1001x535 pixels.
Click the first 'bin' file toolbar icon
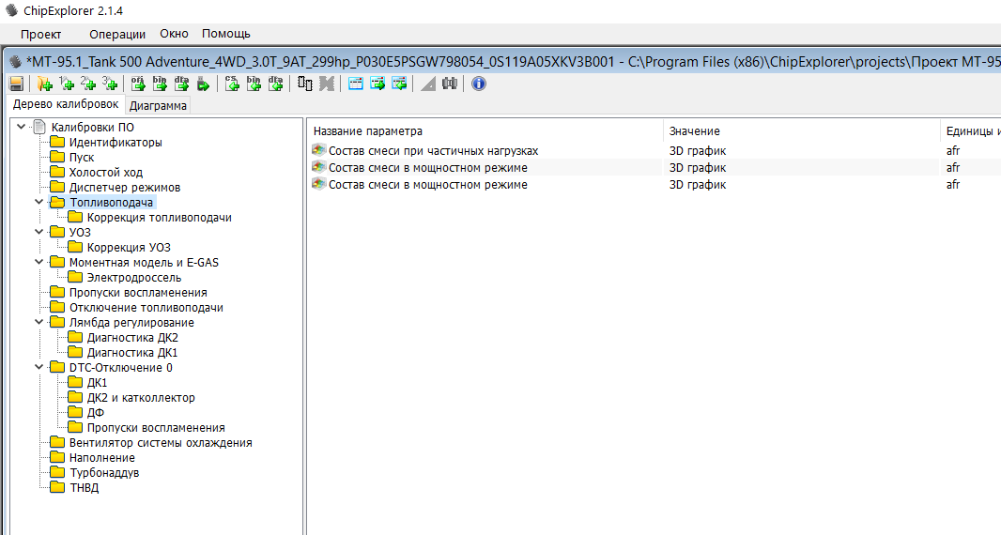click(x=160, y=84)
